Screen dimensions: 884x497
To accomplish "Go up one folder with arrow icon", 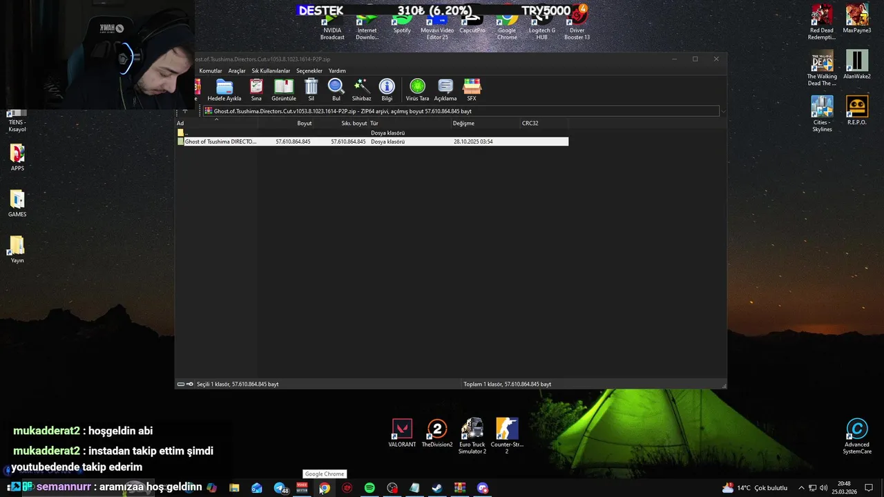I will click(185, 111).
